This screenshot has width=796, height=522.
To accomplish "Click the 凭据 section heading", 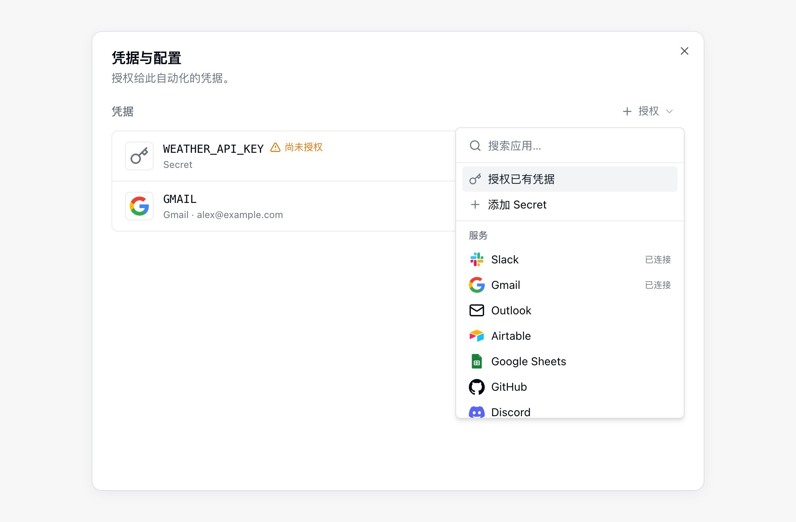I will pos(123,111).
